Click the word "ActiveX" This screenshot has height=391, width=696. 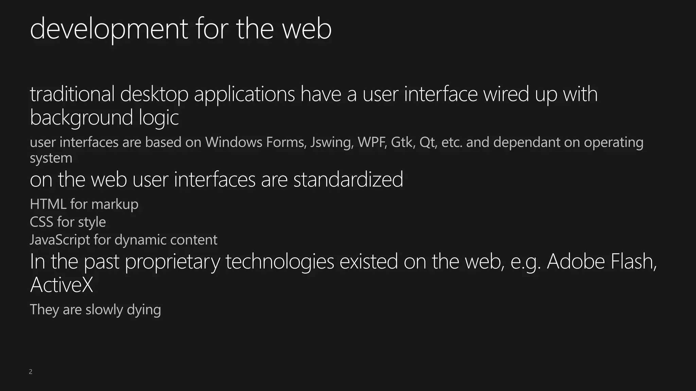pos(62,285)
